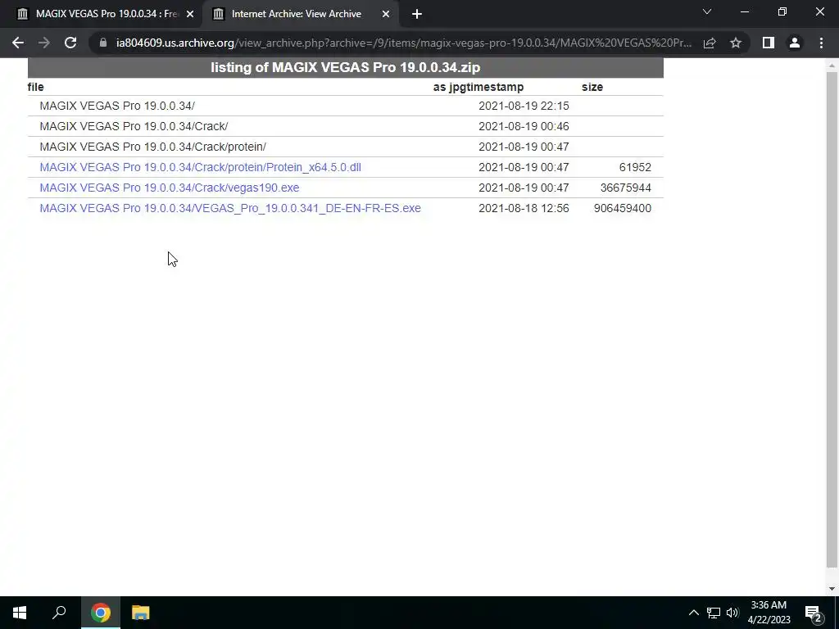The image size is (839, 629).
Task: Open the browser side panel
Action: coord(769,43)
